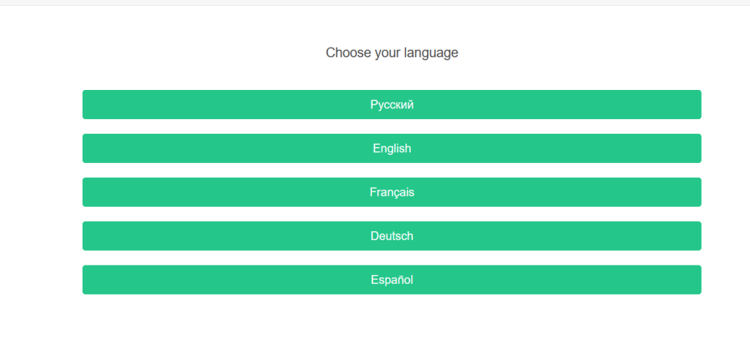Screen dimensions: 750x351
Task: Set the language to German (Deutsch)
Action: point(392,236)
